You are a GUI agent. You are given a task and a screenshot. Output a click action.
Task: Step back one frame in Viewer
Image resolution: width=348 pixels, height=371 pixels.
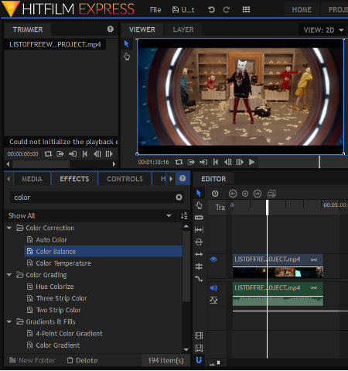pyautogui.click(x=228, y=162)
